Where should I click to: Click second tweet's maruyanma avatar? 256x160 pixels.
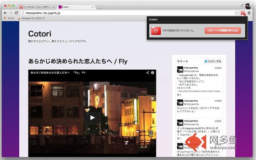(180, 102)
